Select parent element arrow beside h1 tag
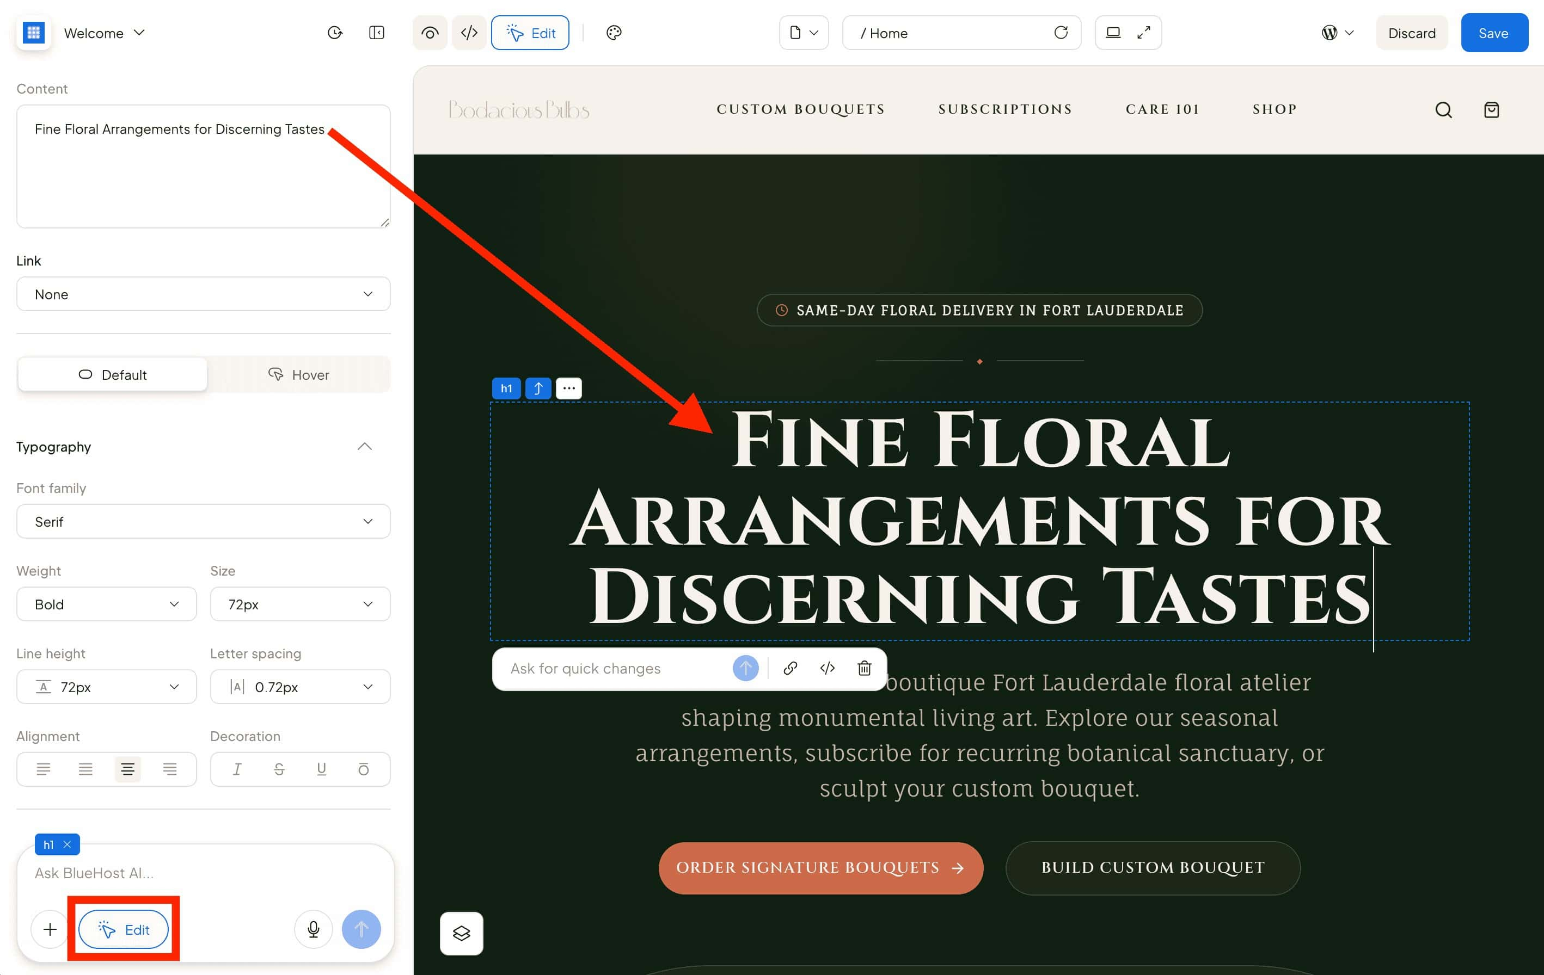This screenshot has height=975, width=1544. pos(538,388)
